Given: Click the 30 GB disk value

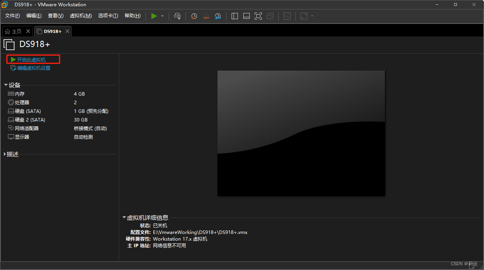Looking at the screenshot, I should tap(81, 120).
